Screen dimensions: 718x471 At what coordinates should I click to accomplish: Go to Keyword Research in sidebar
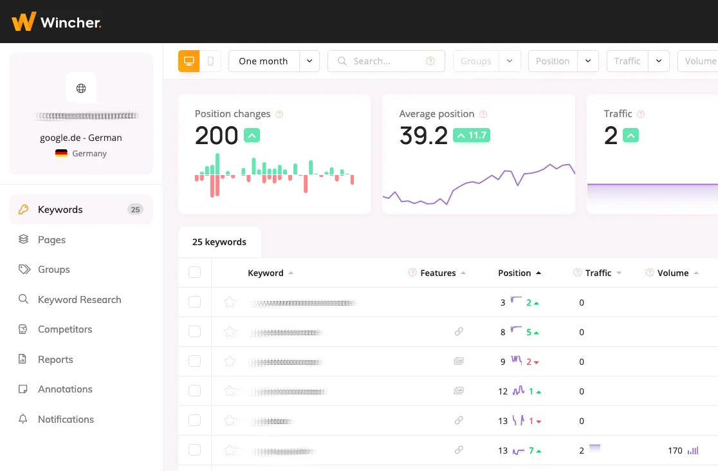coord(79,300)
